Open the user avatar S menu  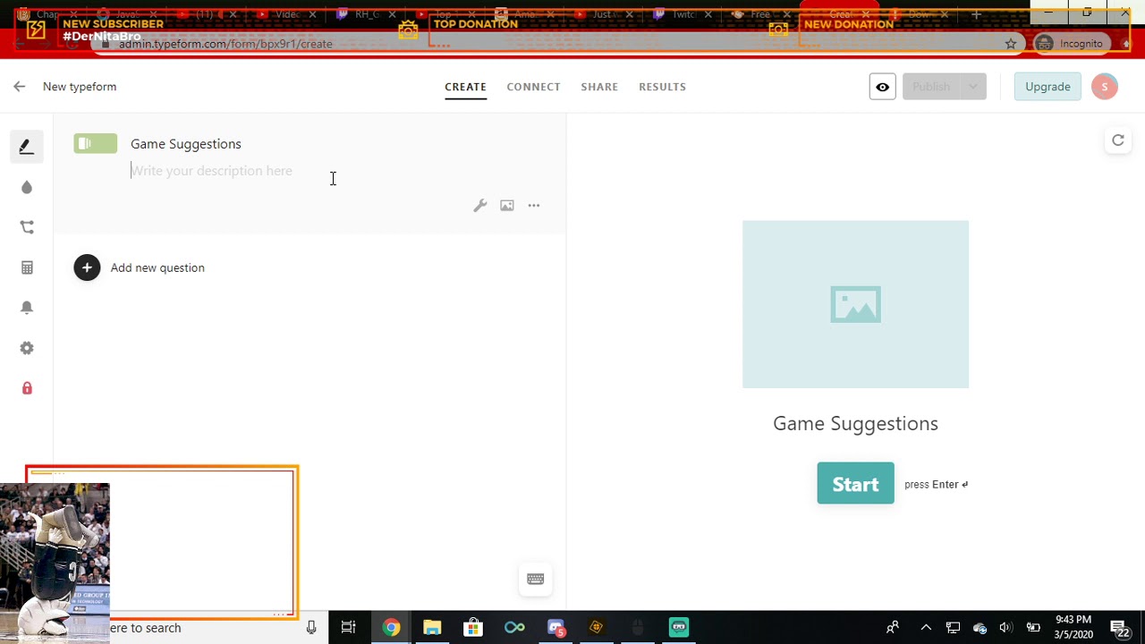pyautogui.click(x=1105, y=87)
